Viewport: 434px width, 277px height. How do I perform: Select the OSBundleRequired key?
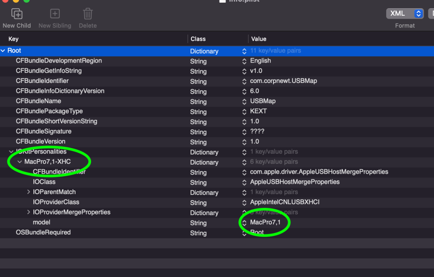tap(43, 232)
